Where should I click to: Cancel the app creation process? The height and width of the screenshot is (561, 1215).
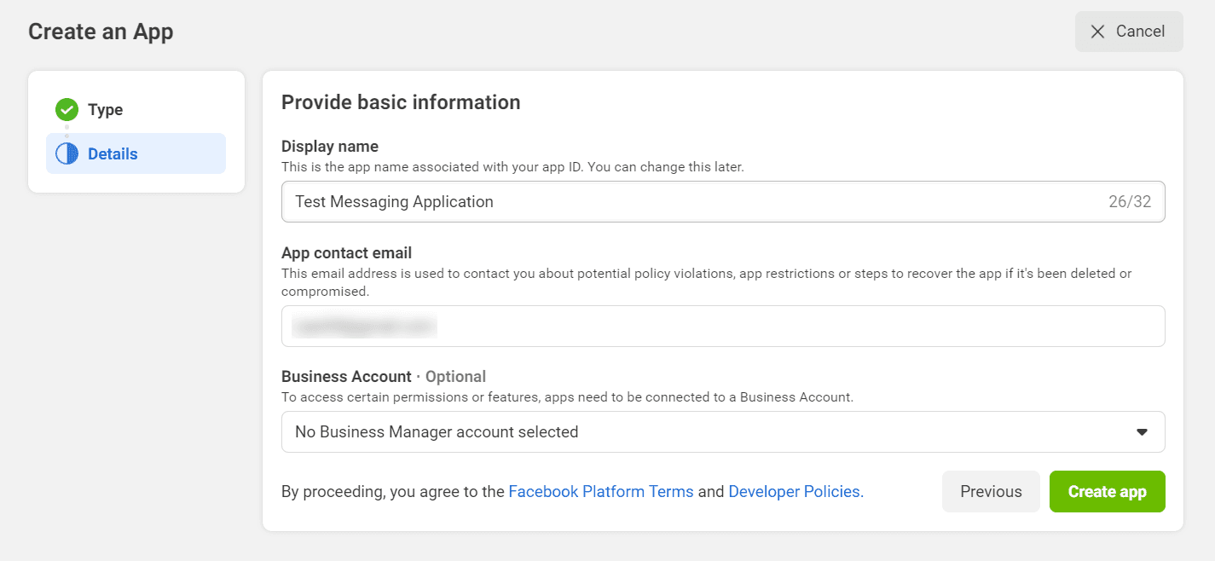coord(1128,31)
